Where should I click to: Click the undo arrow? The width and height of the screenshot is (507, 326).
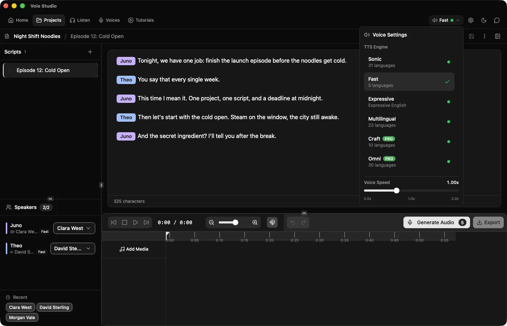(x=293, y=222)
